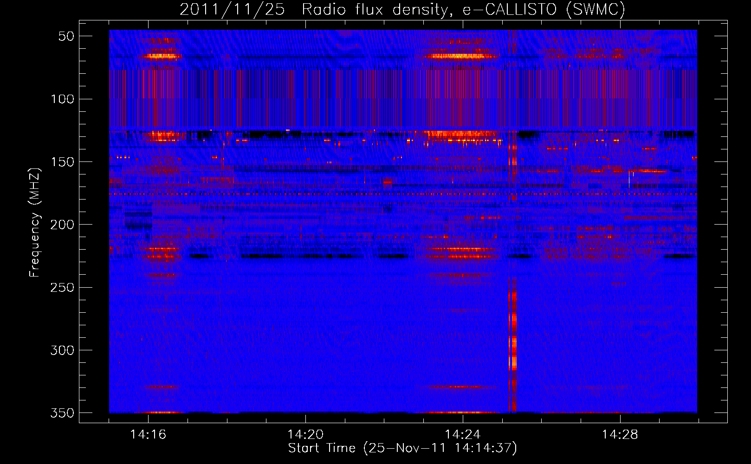Click the 150 frequency tick label
Screen dimensions: 751x464
tap(63, 162)
